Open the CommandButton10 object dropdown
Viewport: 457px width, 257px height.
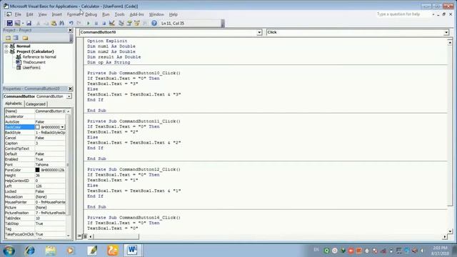[x=259, y=32]
